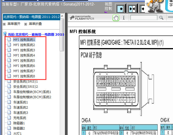Viewport: 173px width, 135px height.
Task: Click the view control right-arrow button
Action: pyautogui.click(x=121, y=9)
